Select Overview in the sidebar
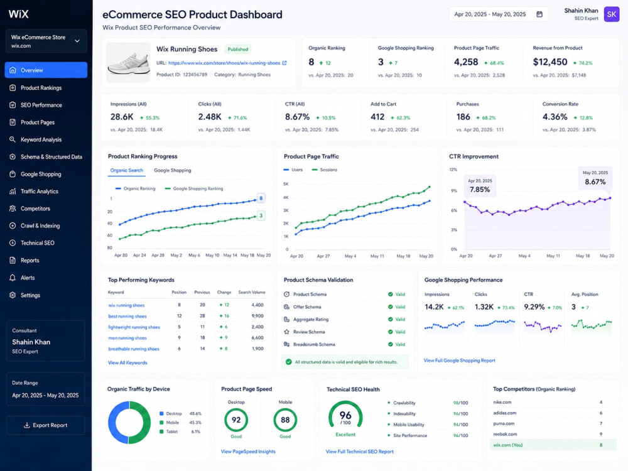This screenshot has height=471, width=628. point(46,70)
